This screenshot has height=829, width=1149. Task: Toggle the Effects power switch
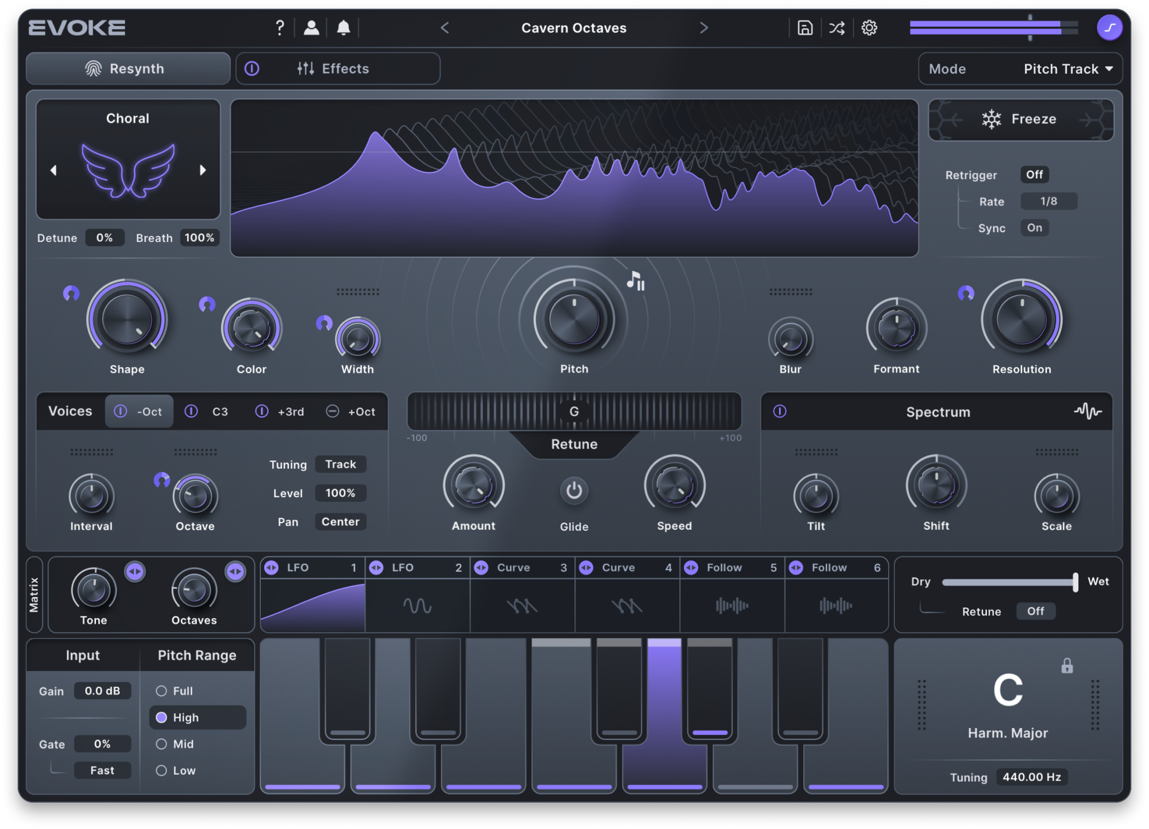tap(252, 69)
